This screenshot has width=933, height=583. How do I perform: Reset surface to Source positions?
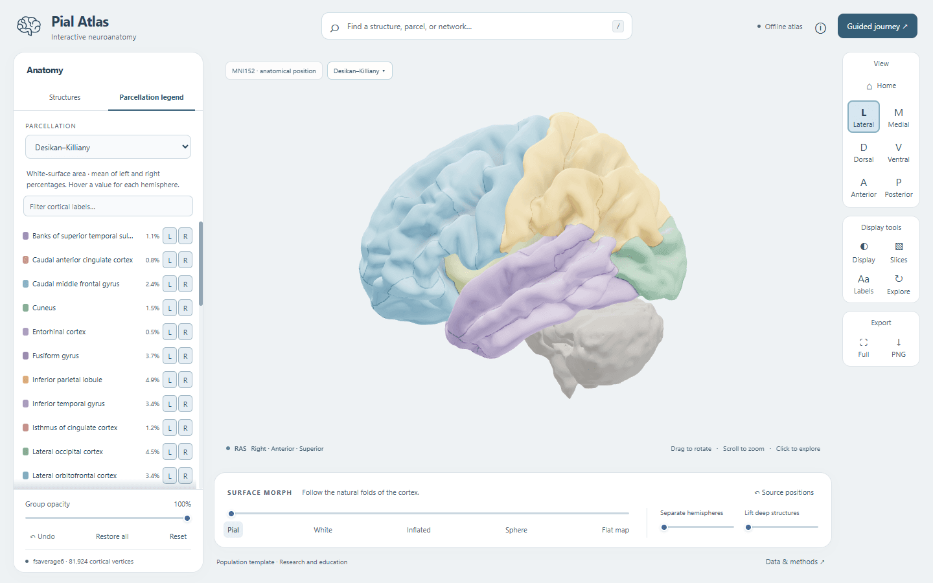[784, 492]
